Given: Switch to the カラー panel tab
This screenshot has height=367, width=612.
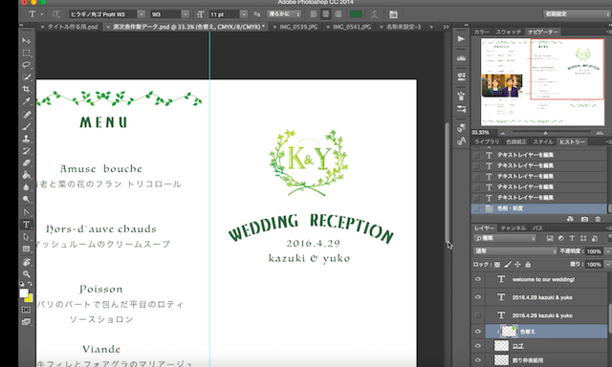Looking at the screenshot, I should coord(482,32).
